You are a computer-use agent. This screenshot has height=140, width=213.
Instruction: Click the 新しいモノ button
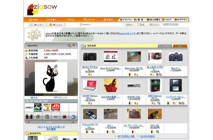(37, 25)
